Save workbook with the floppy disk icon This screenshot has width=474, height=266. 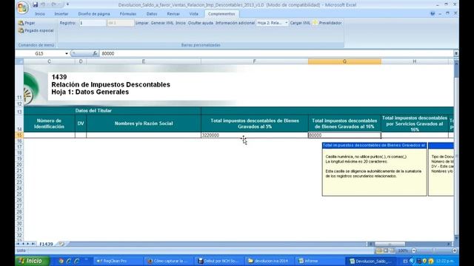[x=35, y=4]
